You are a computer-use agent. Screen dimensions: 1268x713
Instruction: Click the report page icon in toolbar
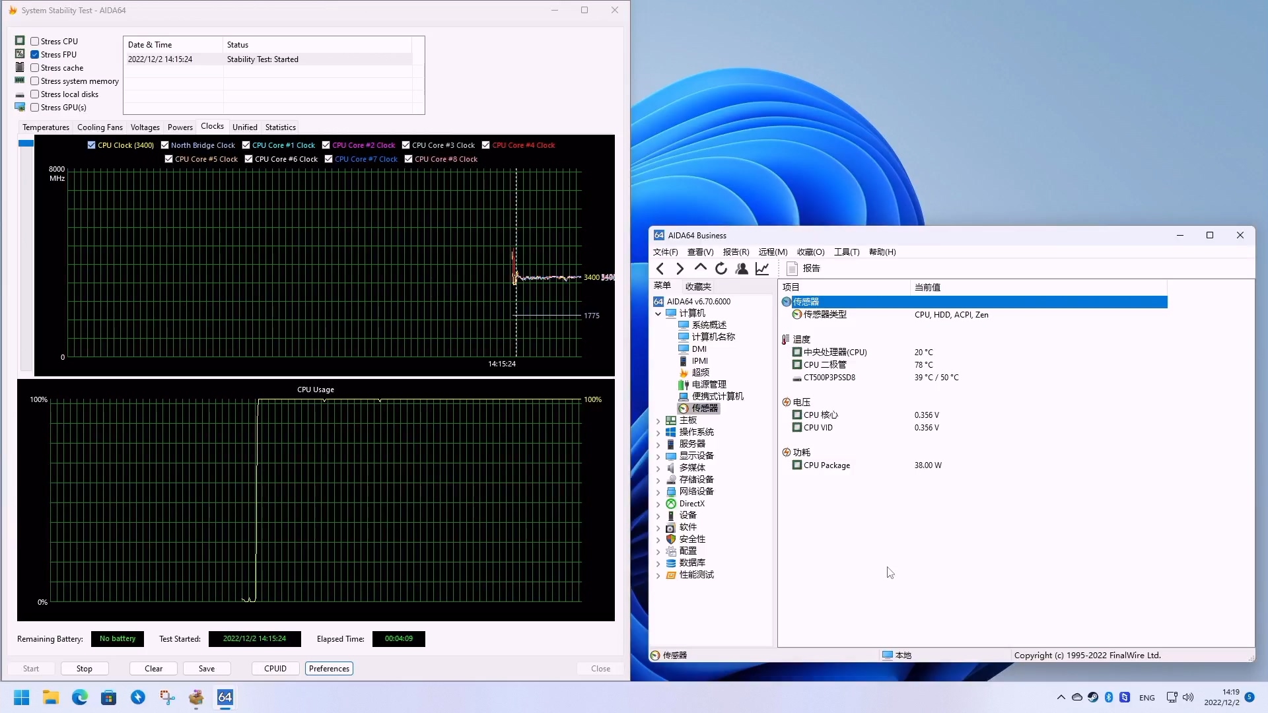point(792,268)
